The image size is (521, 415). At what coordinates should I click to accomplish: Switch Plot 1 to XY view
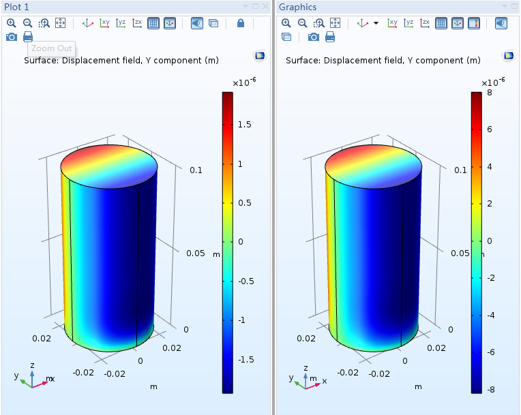tap(104, 22)
